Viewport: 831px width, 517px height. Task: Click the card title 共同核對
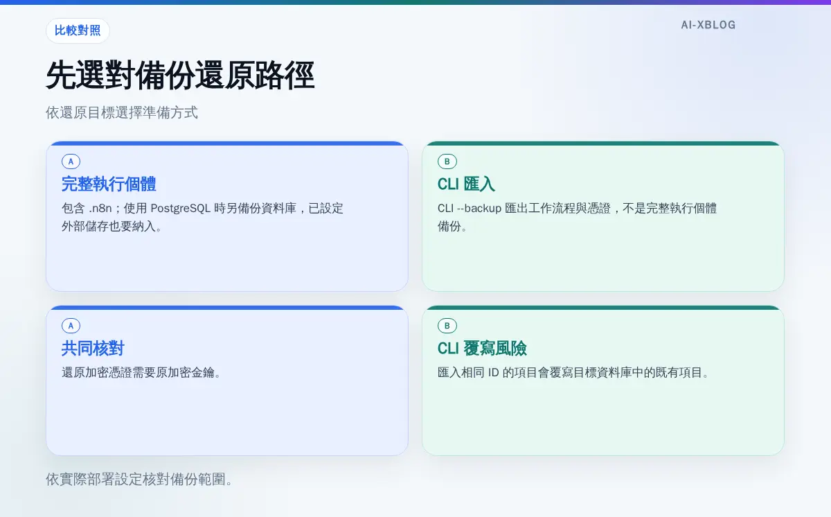tap(93, 349)
